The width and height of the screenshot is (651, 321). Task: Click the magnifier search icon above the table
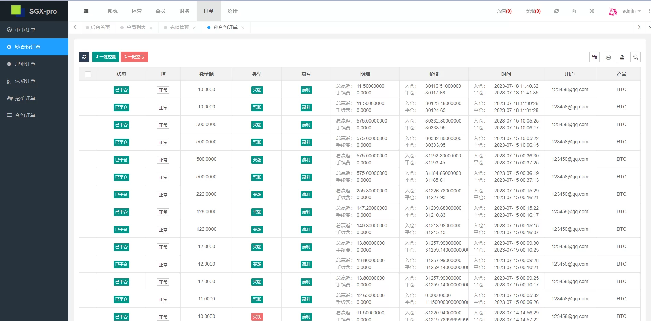click(x=636, y=57)
